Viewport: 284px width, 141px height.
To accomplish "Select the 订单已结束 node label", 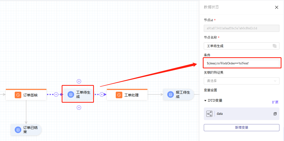I will click(x=31, y=130).
